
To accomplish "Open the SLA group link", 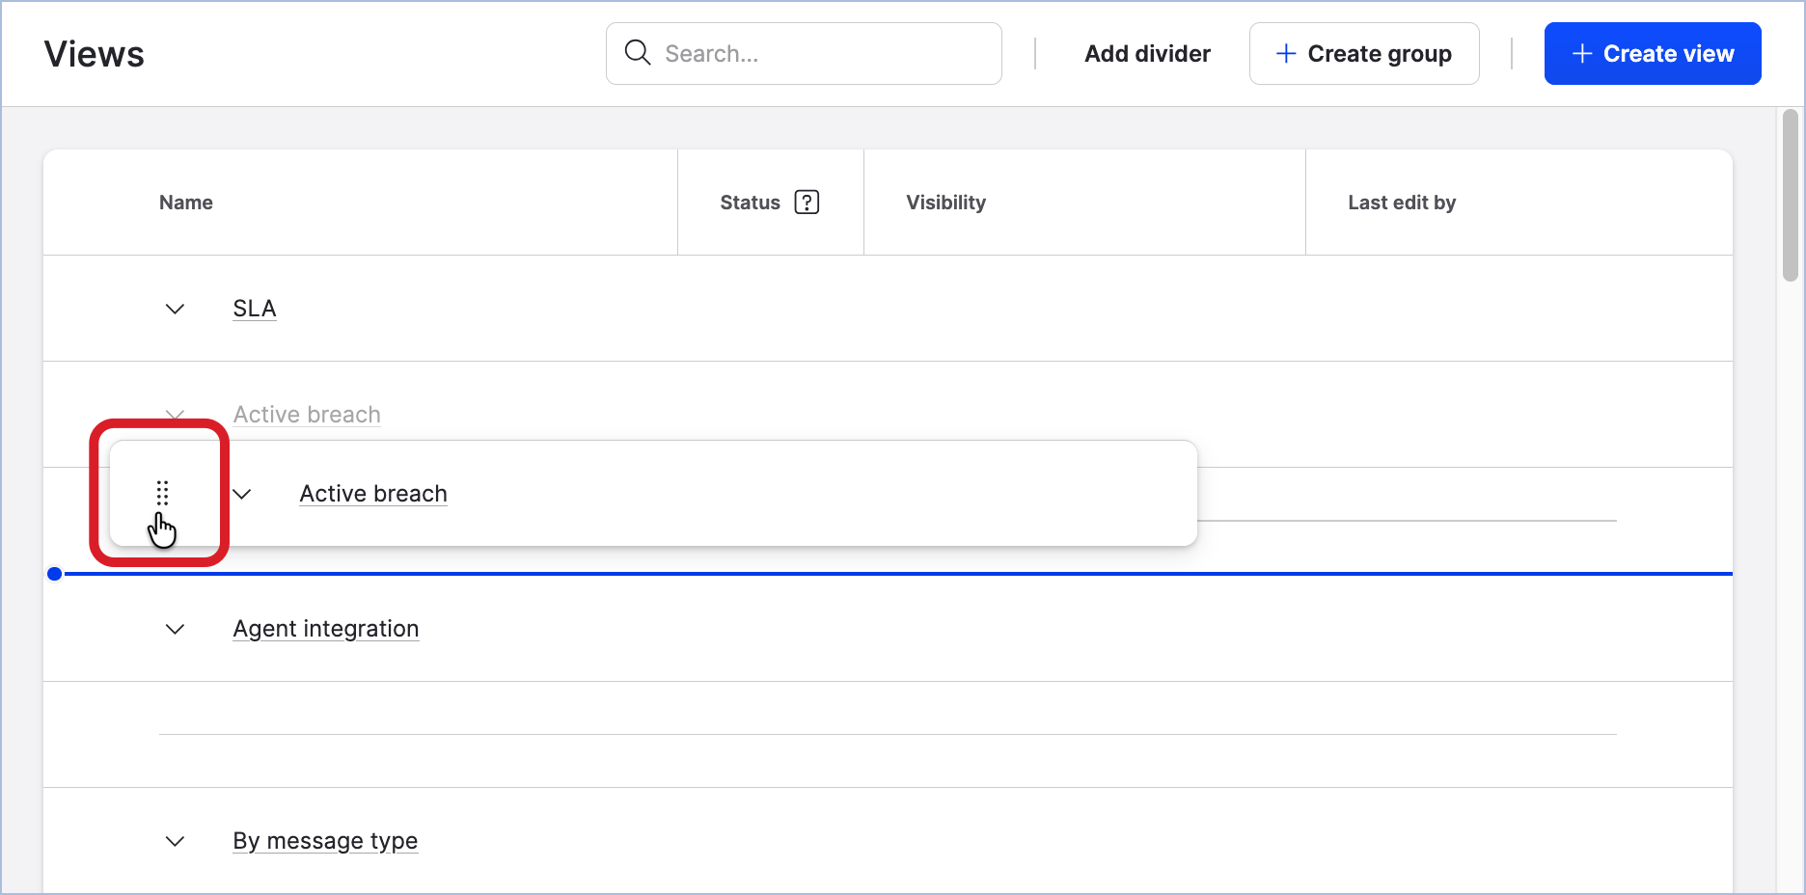I will click(255, 309).
